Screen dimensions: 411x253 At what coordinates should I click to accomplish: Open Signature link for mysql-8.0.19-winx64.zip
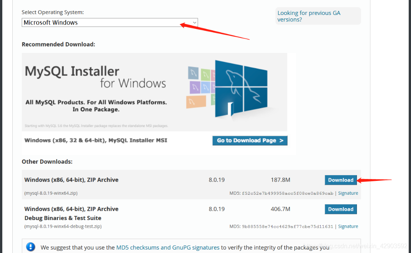pyautogui.click(x=348, y=193)
